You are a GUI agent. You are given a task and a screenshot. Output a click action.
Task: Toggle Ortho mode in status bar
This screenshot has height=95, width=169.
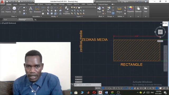tap(111, 88)
